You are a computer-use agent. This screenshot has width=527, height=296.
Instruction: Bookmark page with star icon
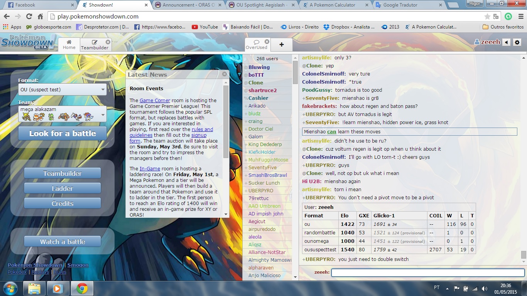[x=488, y=17]
